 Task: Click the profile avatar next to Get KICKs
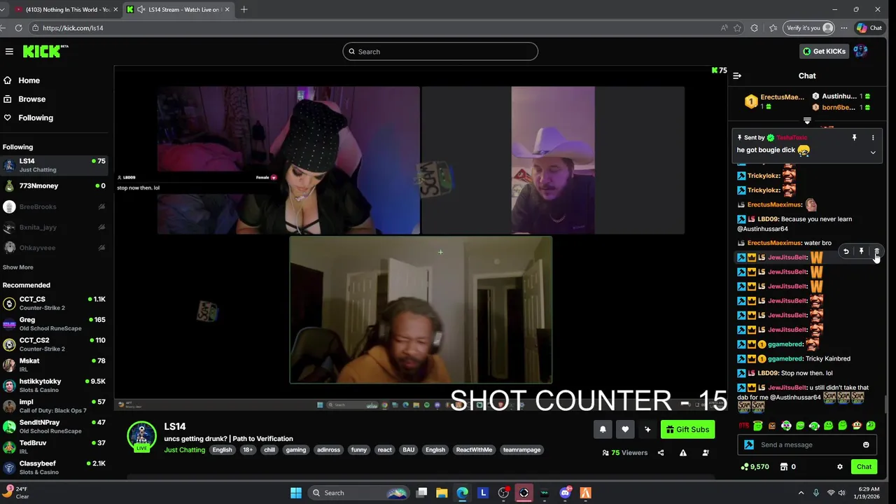860,51
